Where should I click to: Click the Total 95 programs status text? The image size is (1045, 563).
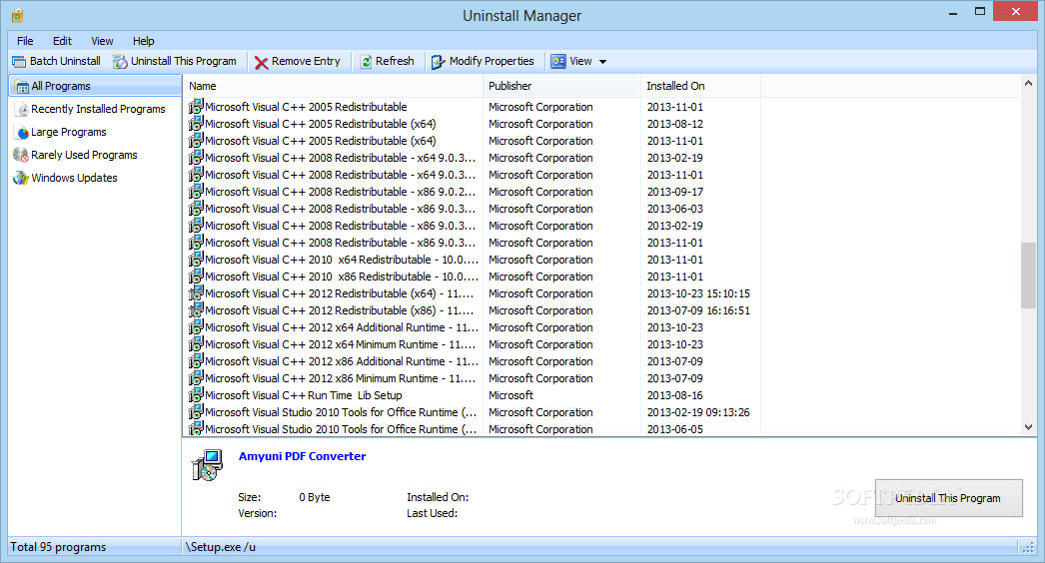click(58, 547)
